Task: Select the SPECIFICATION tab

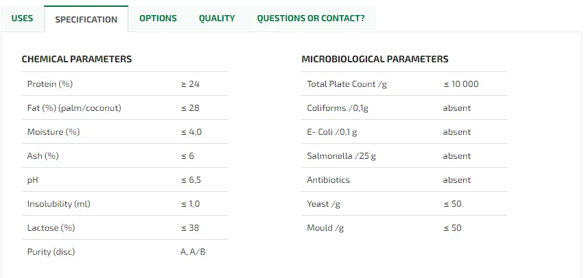Action: [86, 19]
